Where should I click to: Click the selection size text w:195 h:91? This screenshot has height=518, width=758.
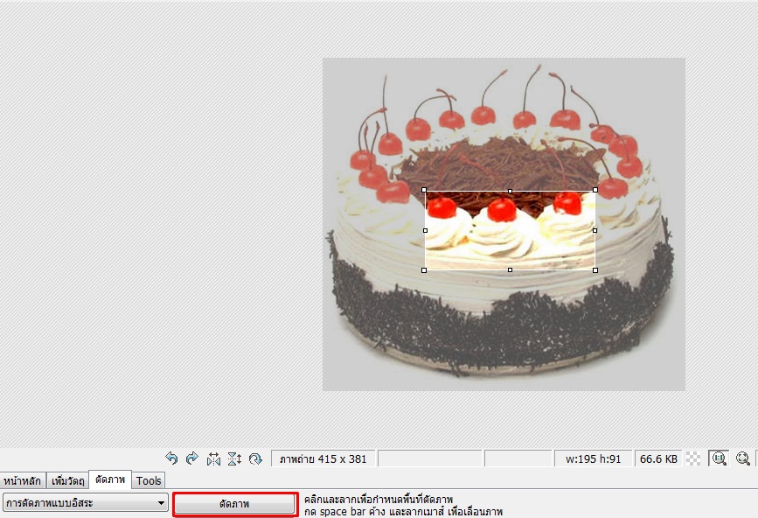593,459
